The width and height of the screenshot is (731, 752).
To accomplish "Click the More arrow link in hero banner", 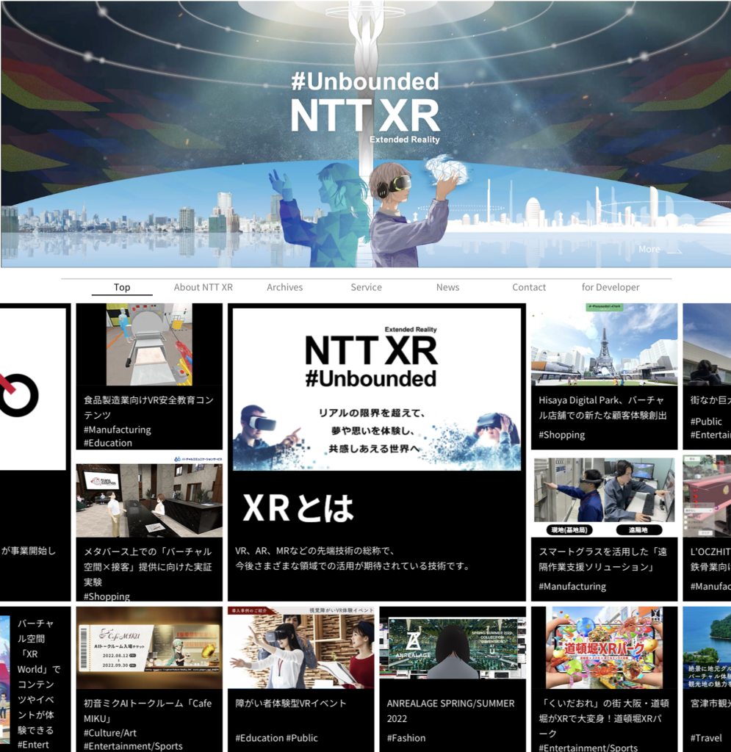I will click(660, 250).
